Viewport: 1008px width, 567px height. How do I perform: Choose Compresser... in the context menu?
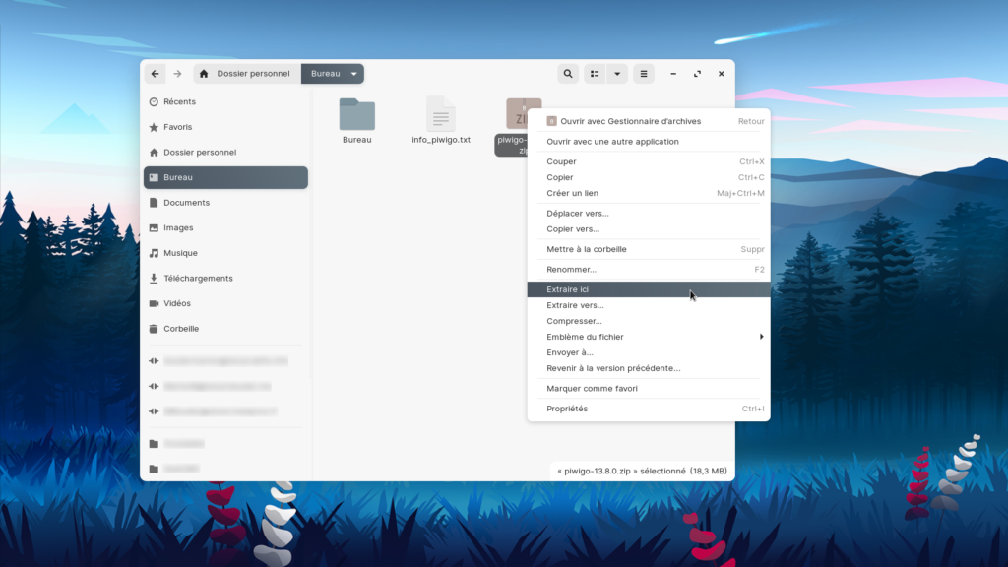point(649,322)
